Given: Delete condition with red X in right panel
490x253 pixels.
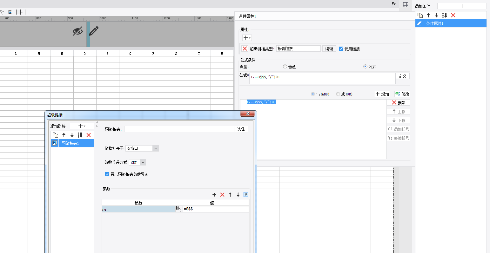Looking at the screenshot, I should [x=453, y=15].
